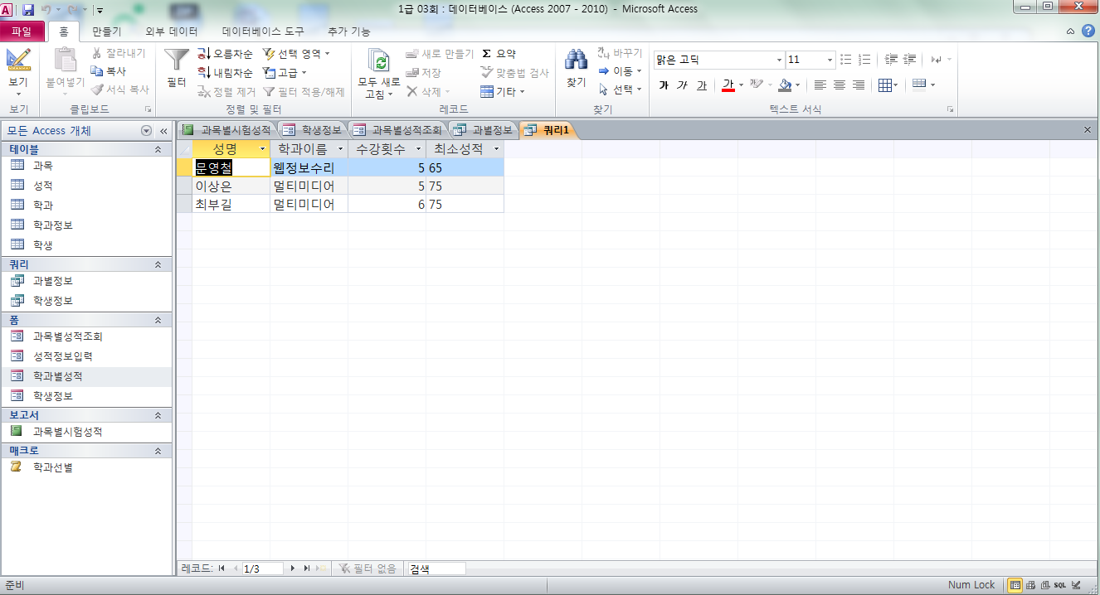The image size is (1100, 595).
Task: Toggle italic text formatting
Action: 682,85
